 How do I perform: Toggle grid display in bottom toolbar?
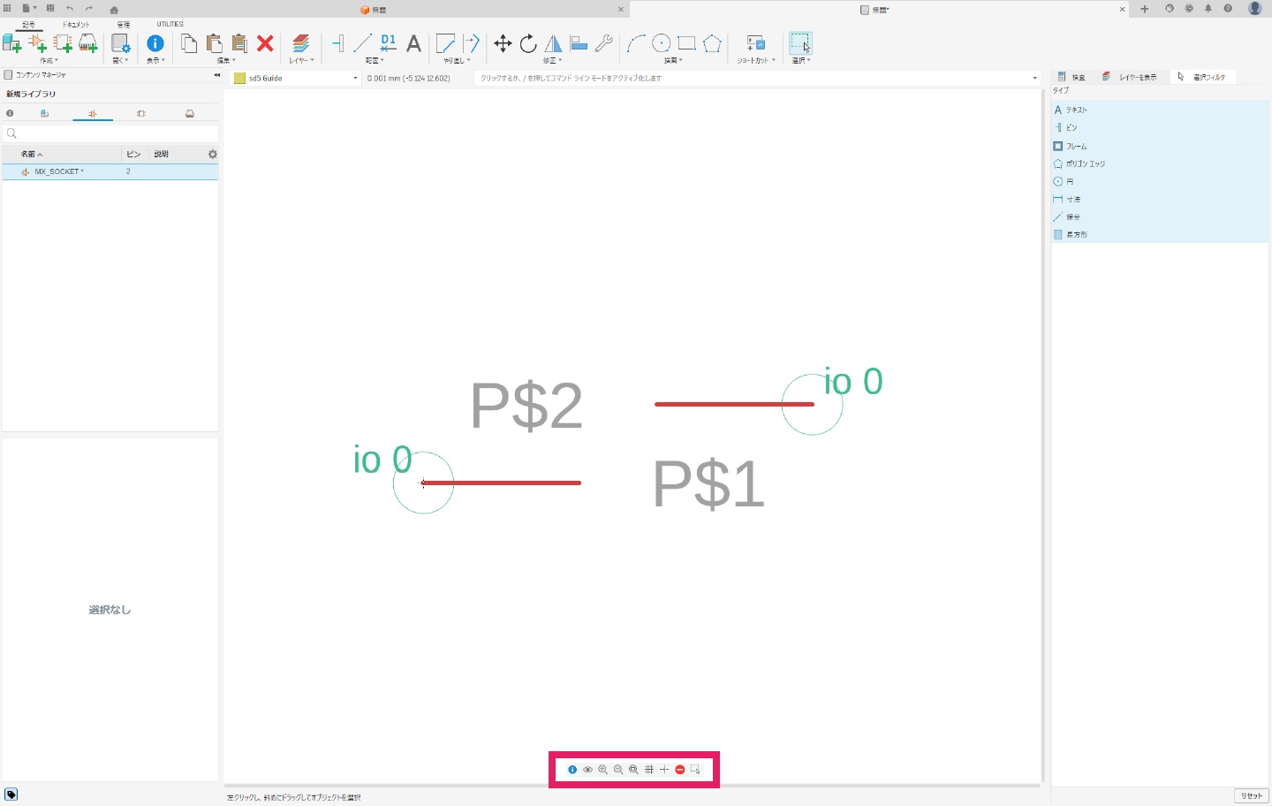click(x=649, y=770)
